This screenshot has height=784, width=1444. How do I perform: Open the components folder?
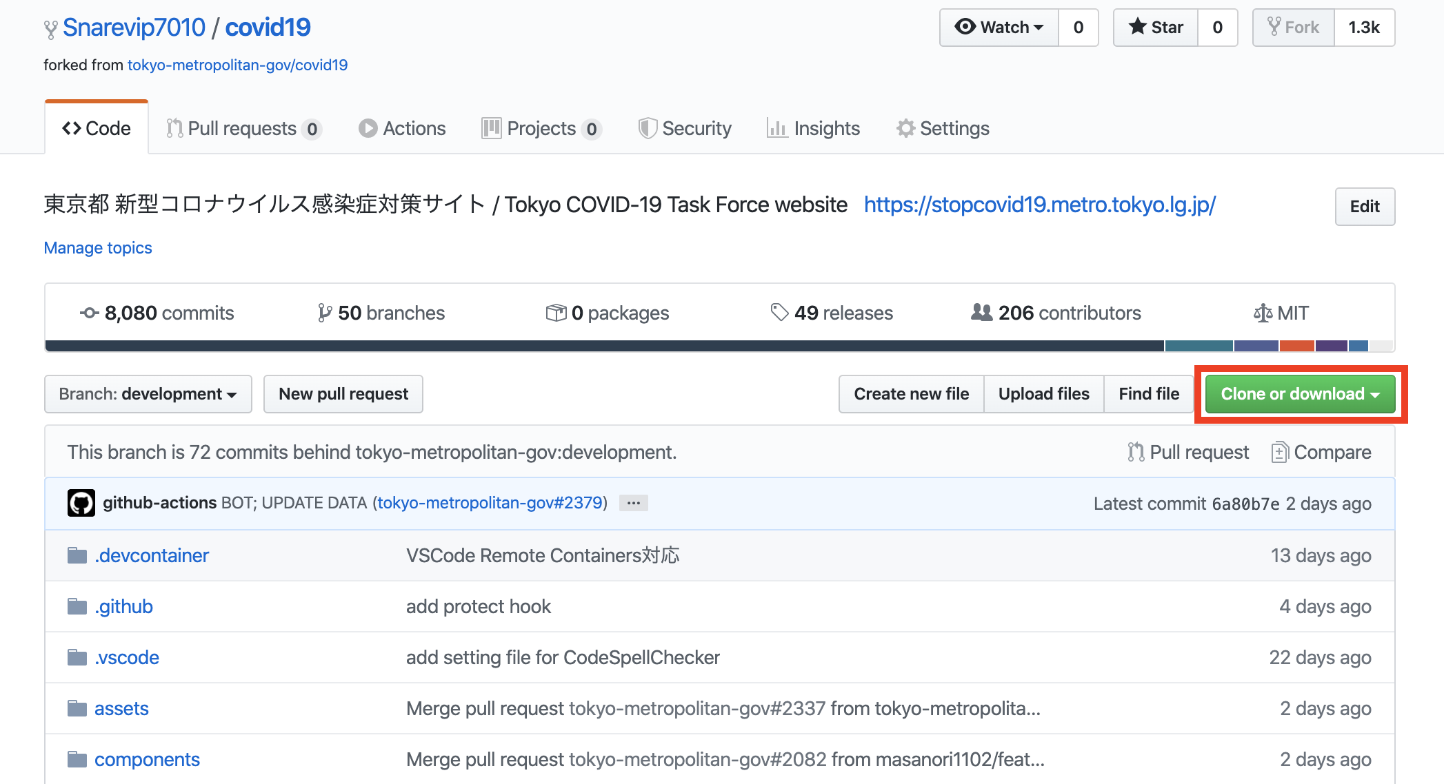click(147, 759)
